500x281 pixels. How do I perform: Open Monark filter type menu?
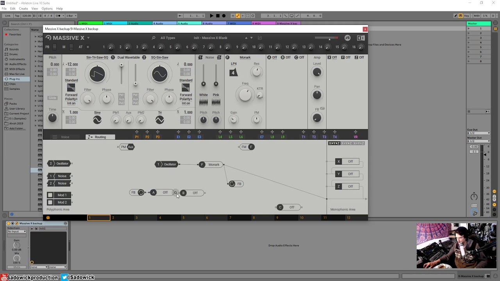pyautogui.click(x=245, y=57)
